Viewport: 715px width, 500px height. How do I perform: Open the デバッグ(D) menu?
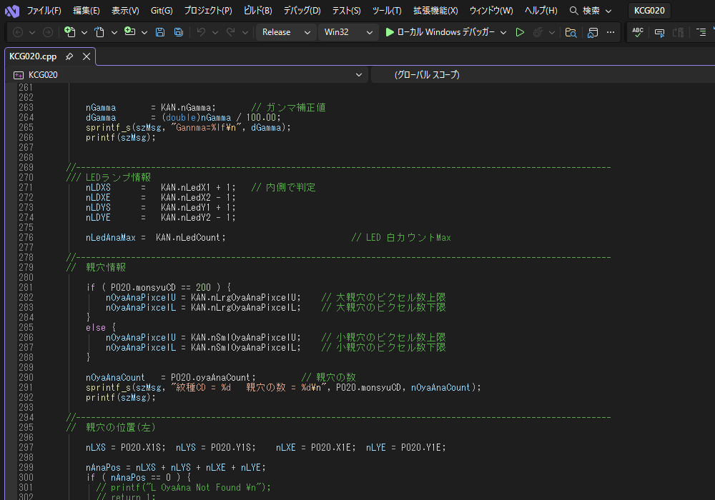(x=302, y=11)
